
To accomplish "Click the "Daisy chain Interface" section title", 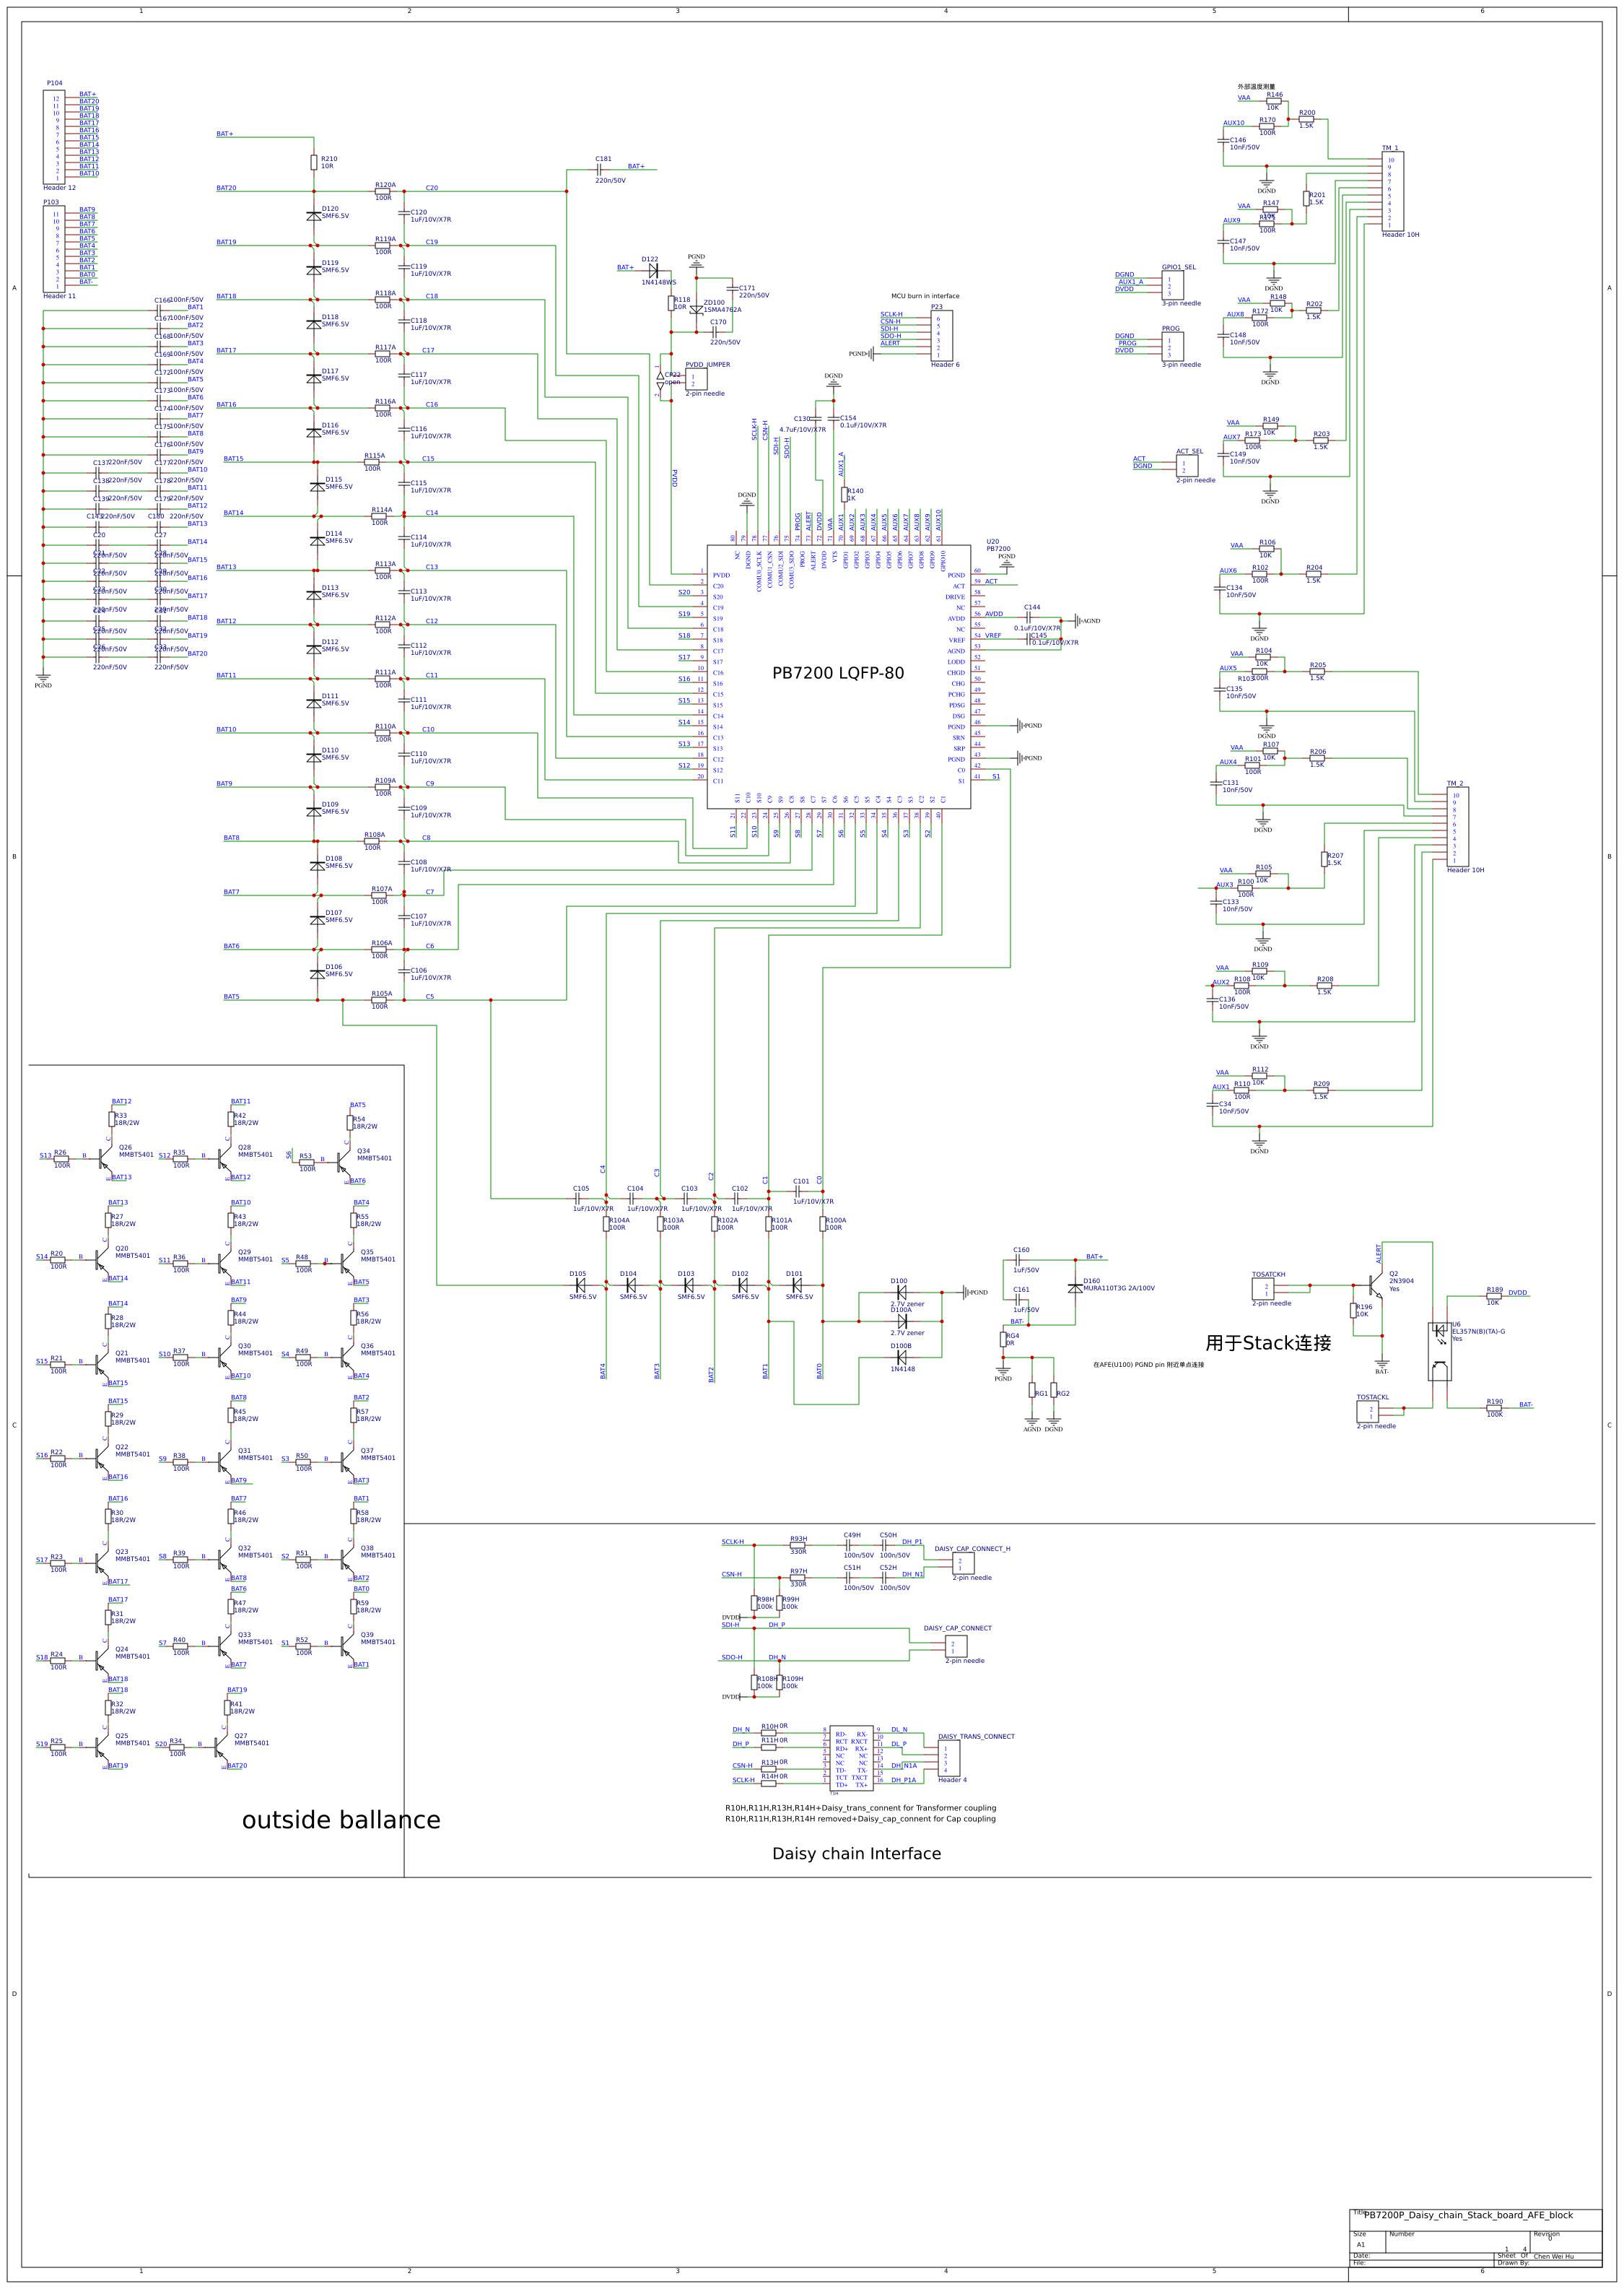I will 856,1854.
